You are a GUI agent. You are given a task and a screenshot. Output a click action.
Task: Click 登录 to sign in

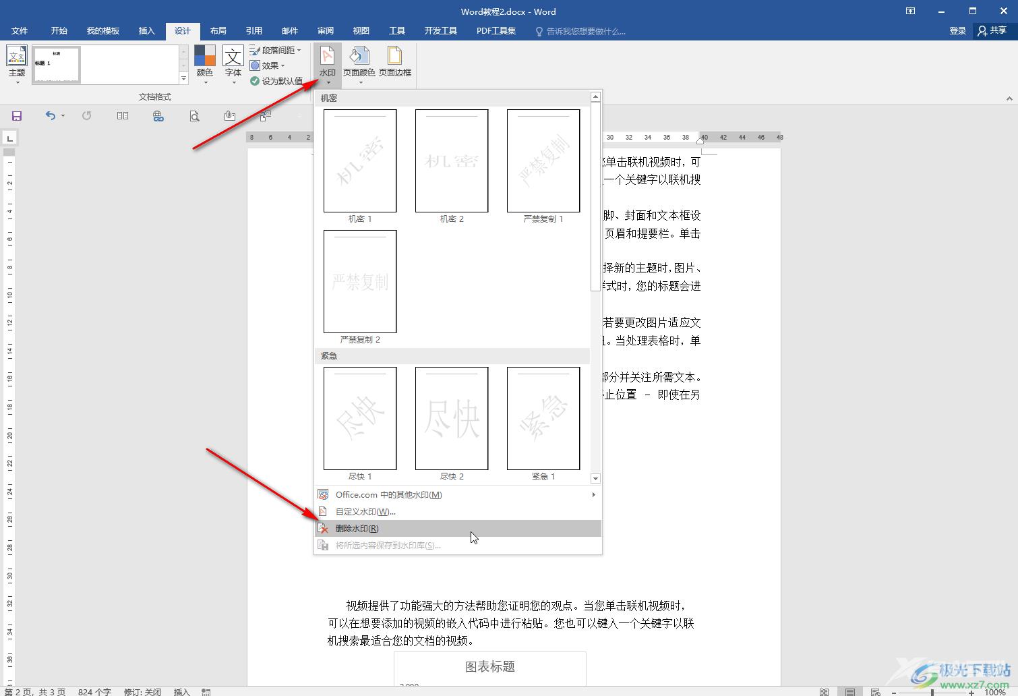[958, 31]
